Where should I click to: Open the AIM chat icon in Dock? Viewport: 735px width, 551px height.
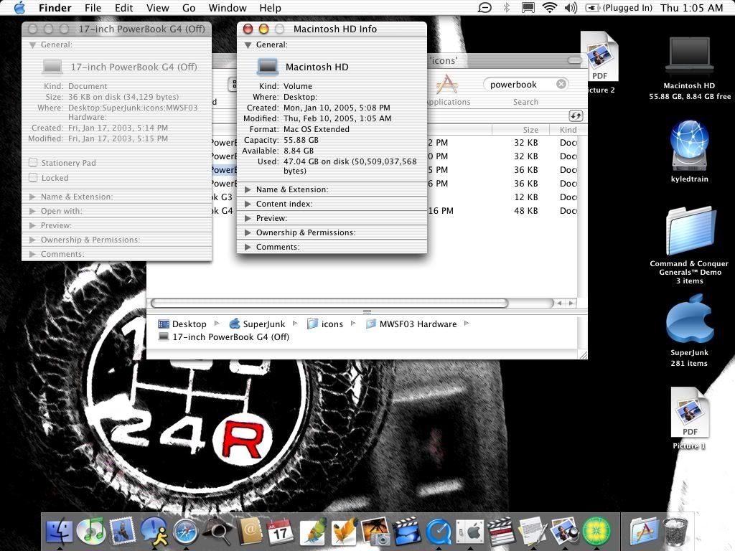154,532
